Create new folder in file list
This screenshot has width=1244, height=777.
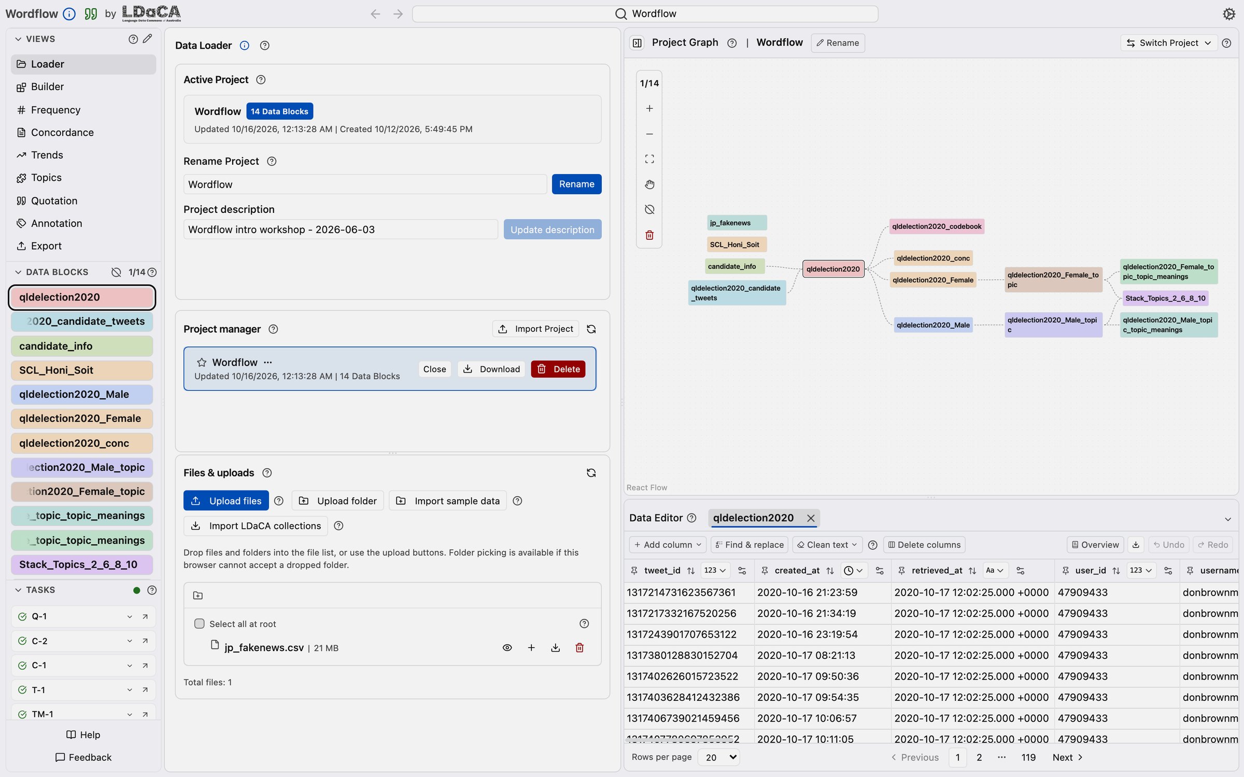[197, 596]
